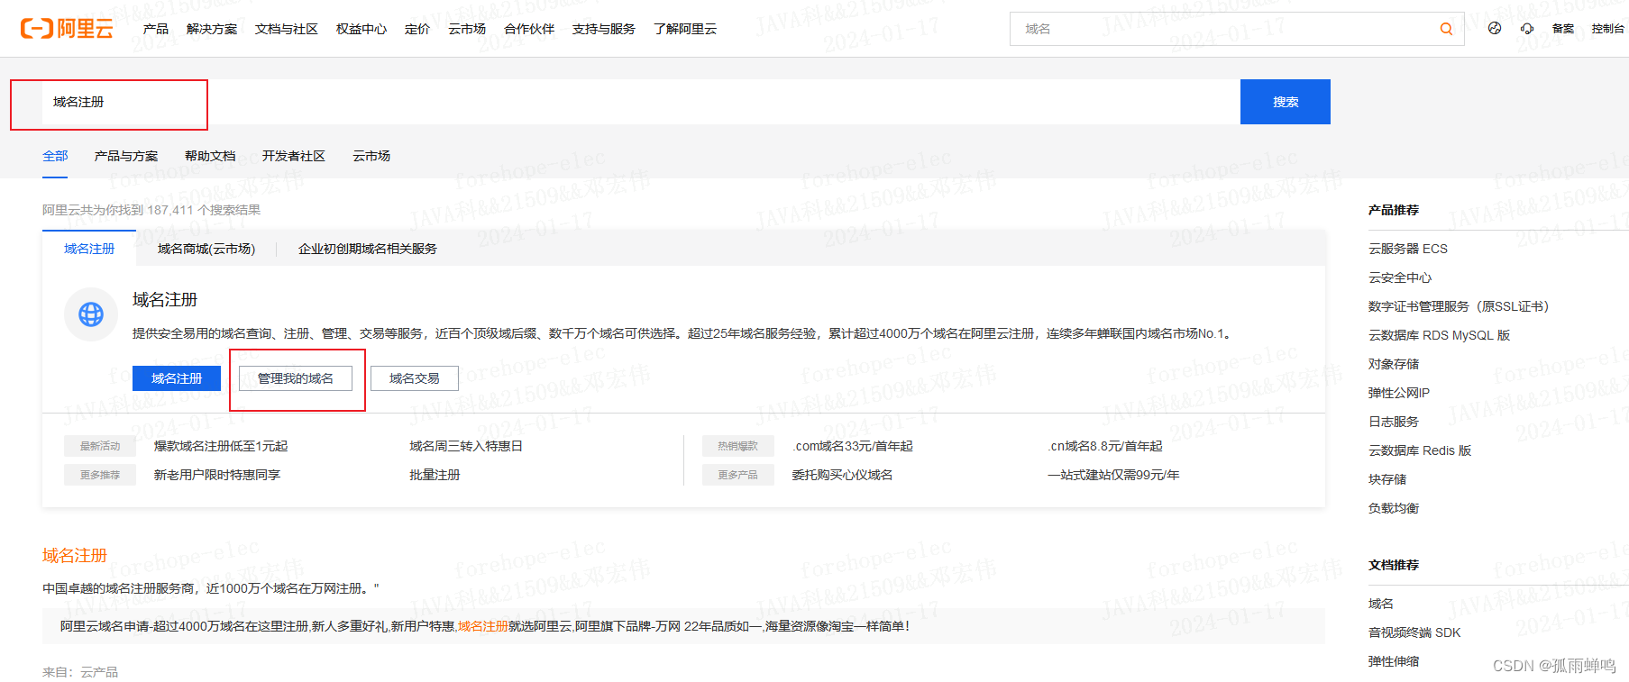Open 解决方案 navigation menu

[x=212, y=29]
